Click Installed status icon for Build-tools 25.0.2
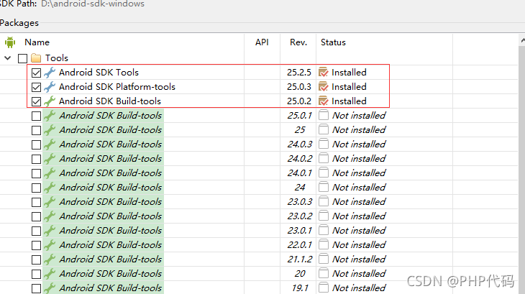This screenshot has height=294, width=525. 324,101
